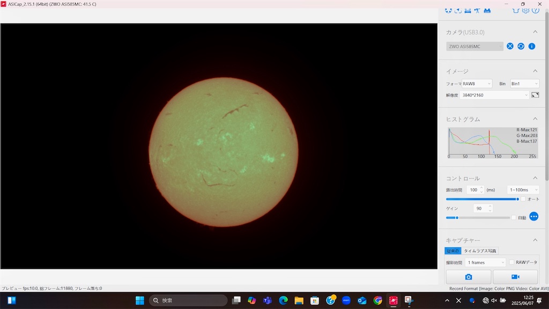The image size is (549, 309).
Task: Click the third icon in top toolbar row
Action: 468,11
